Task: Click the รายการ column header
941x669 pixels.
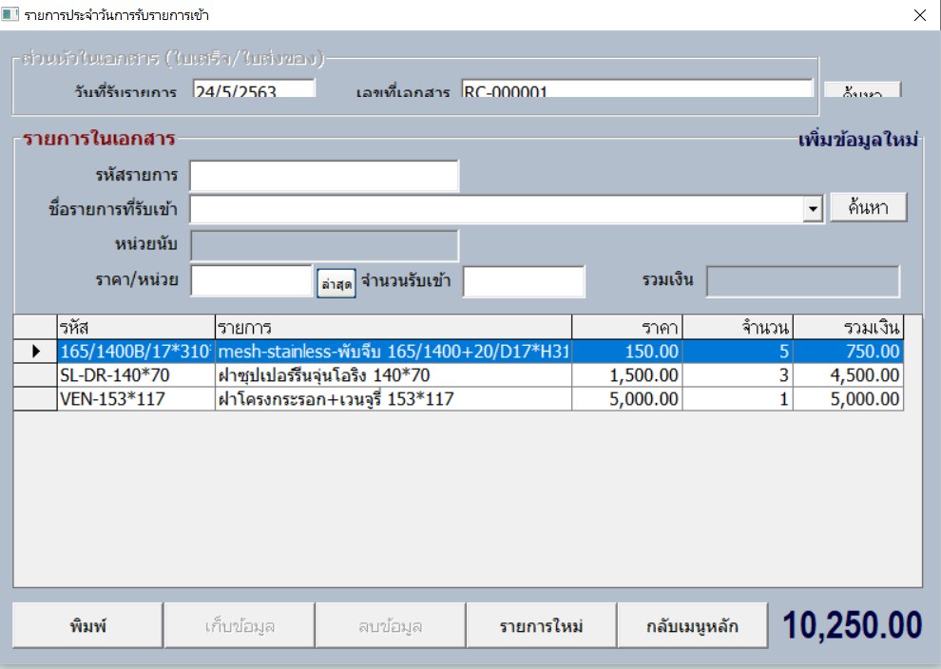Action: (394, 327)
